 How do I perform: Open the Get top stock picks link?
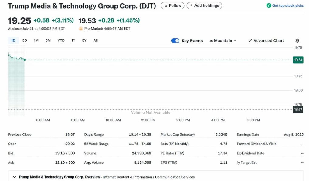[x=288, y=5]
